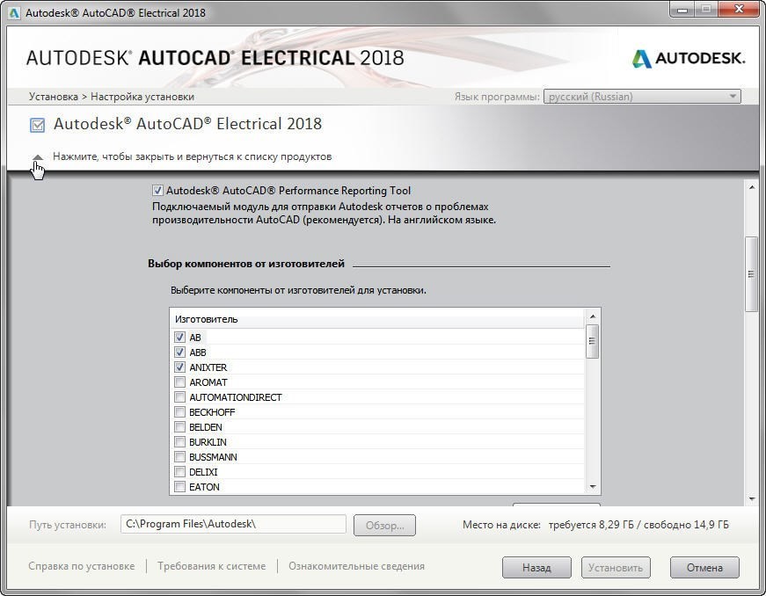Enable the BELDEN manufacturer checkbox
Viewport: 766px width, 596px height.
tap(179, 427)
